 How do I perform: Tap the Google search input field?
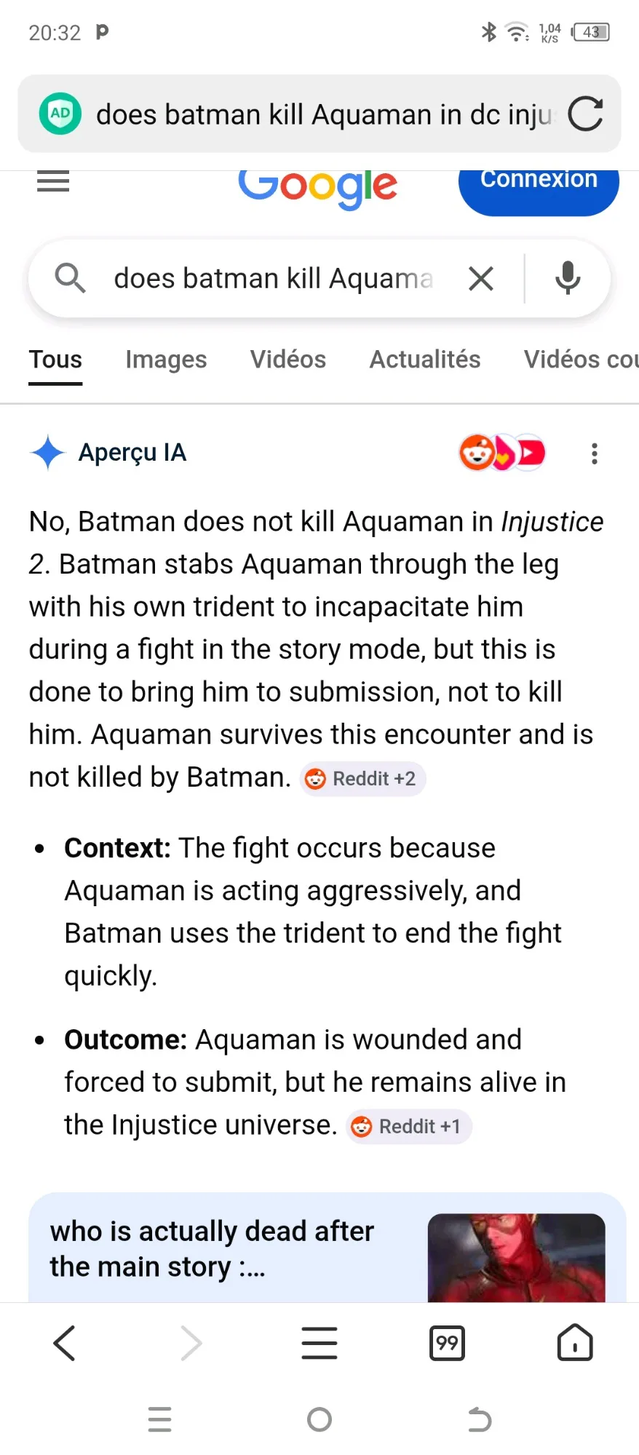tap(273, 279)
